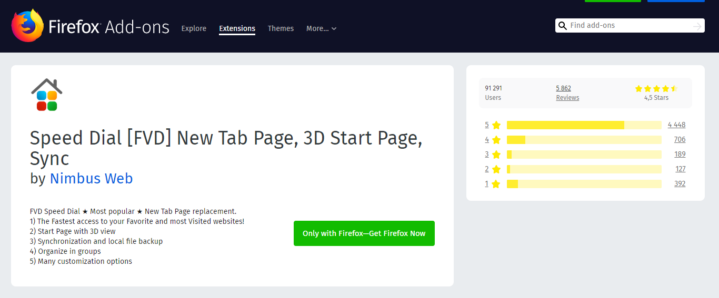This screenshot has height=298, width=719.
Task: Expand the More… dropdown menu
Action: (x=321, y=28)
